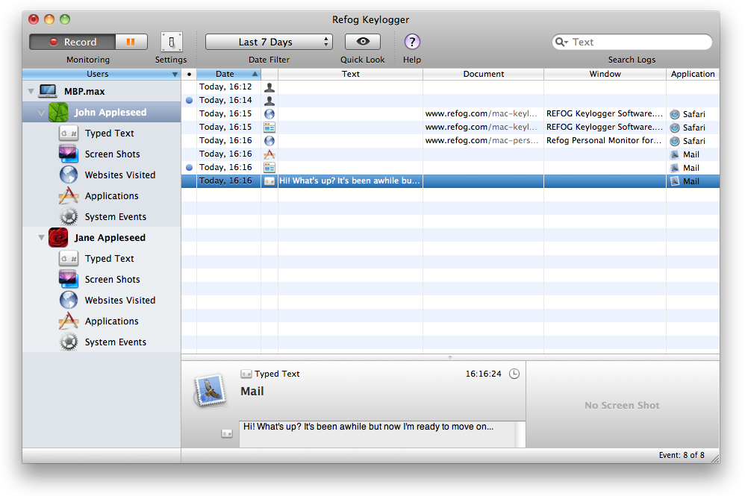
Task: Focus the Search Logs text field
Action: pos(632,42)
